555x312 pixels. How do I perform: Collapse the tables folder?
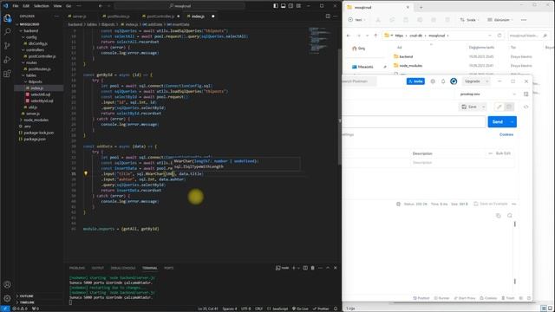pos(23,75)
